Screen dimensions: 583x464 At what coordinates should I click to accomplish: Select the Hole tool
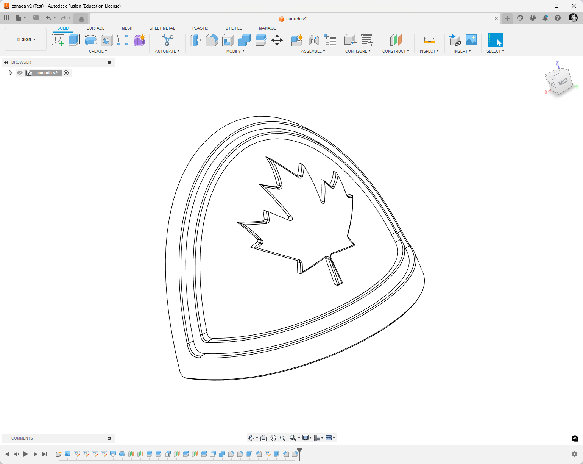[107, 40]
